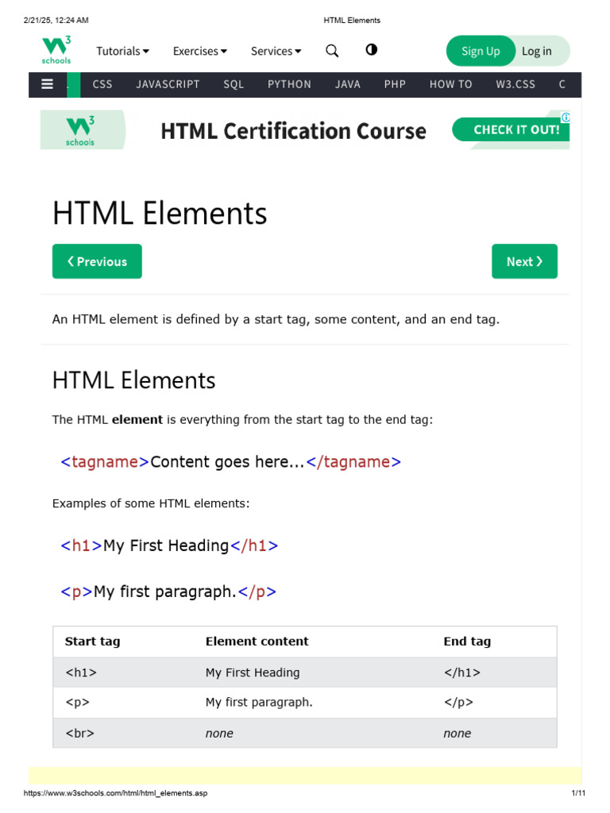Click the Sign Up button
This screenshot has height=813, width=610.
481,51
